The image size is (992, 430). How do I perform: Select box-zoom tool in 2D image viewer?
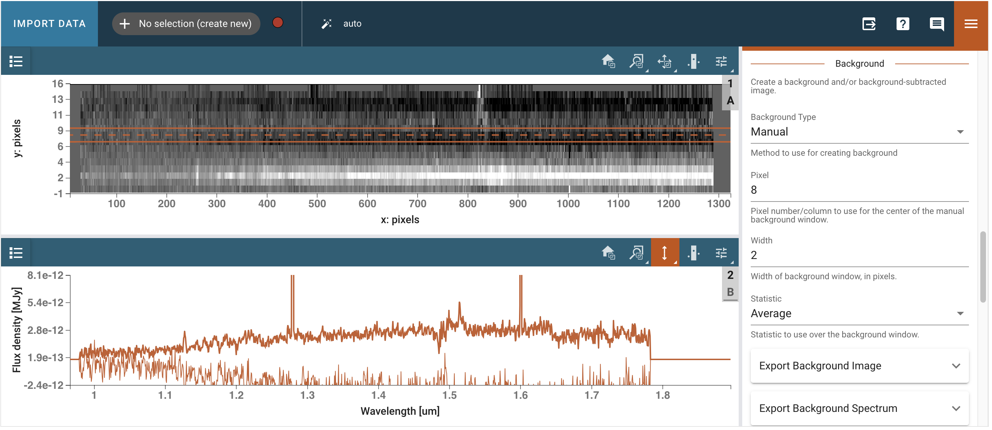[x=636, y=61]
